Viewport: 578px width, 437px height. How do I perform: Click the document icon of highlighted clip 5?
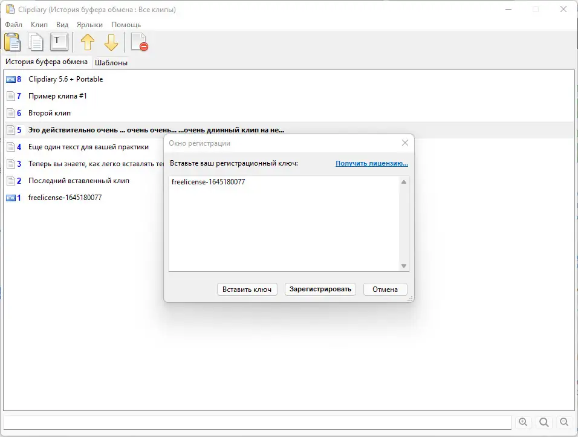11,130
